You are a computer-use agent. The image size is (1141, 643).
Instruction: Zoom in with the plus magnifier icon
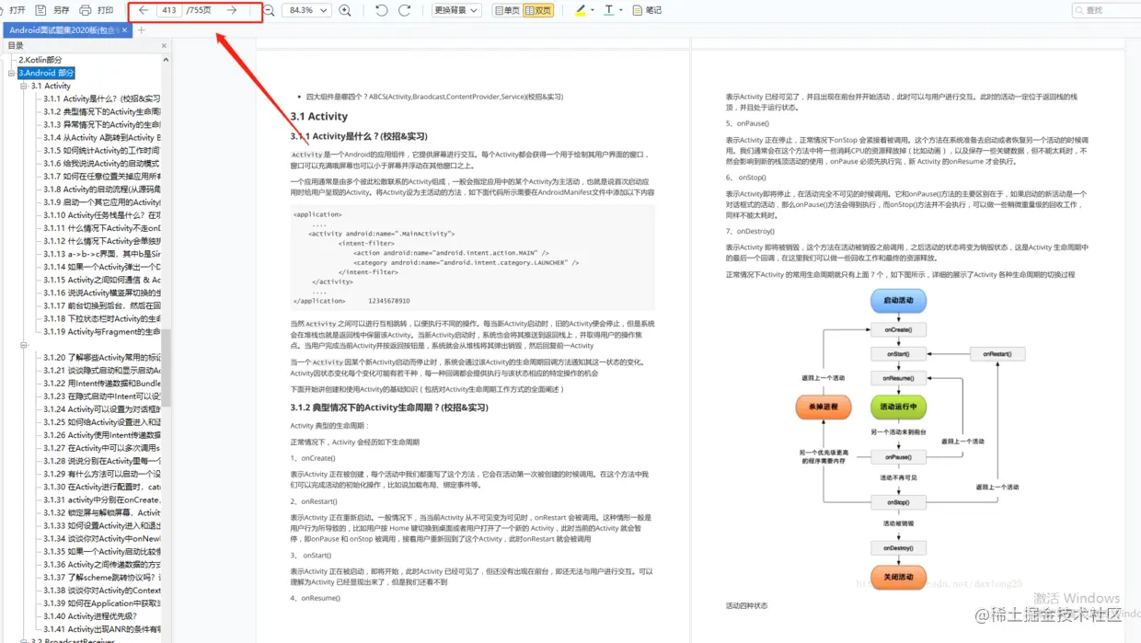click(x=345, y=10)
